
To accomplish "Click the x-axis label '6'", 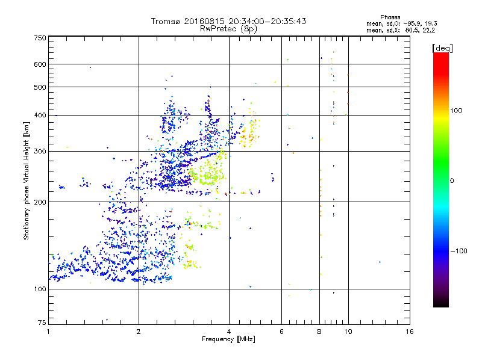I will (x=281, y=332).
